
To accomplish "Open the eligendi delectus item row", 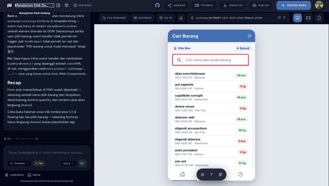I will point(211,141).
